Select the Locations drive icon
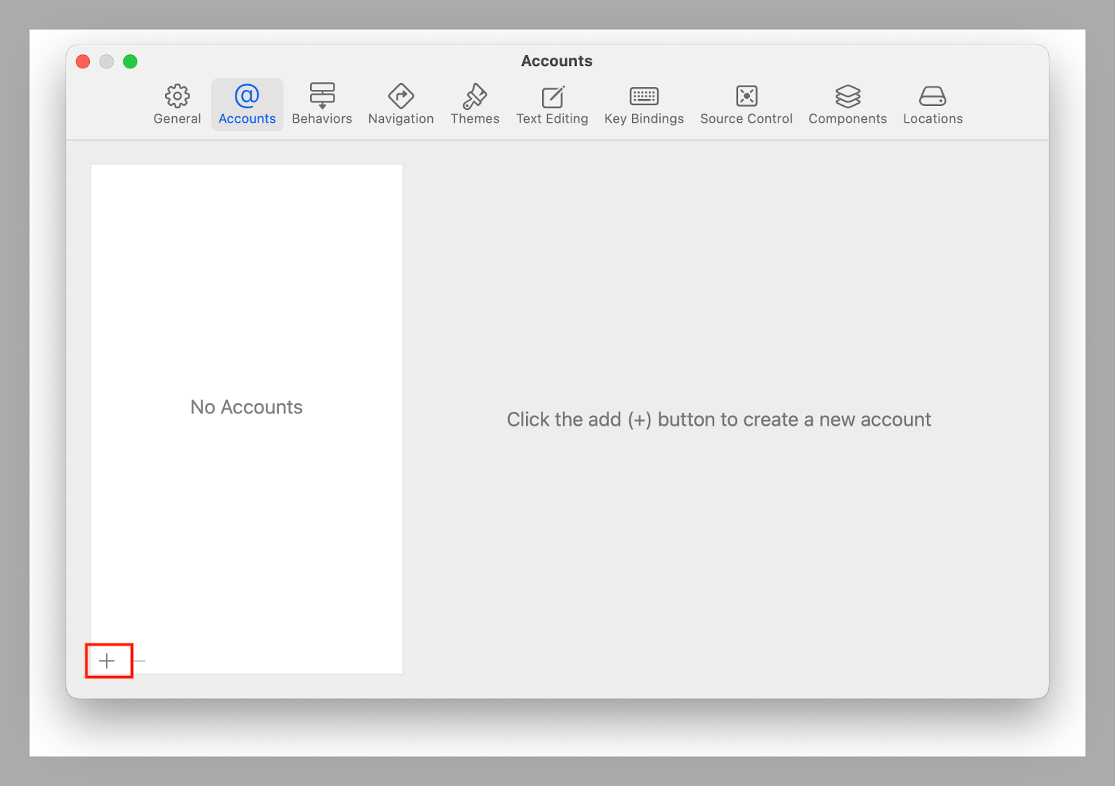Screen dimensions: 1115x786 click(x=932, y=96)
